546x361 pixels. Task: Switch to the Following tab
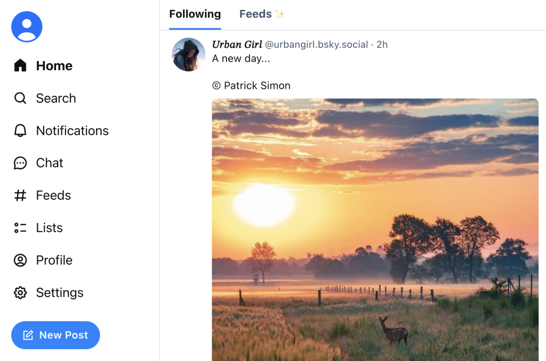(x=195, y=14)
